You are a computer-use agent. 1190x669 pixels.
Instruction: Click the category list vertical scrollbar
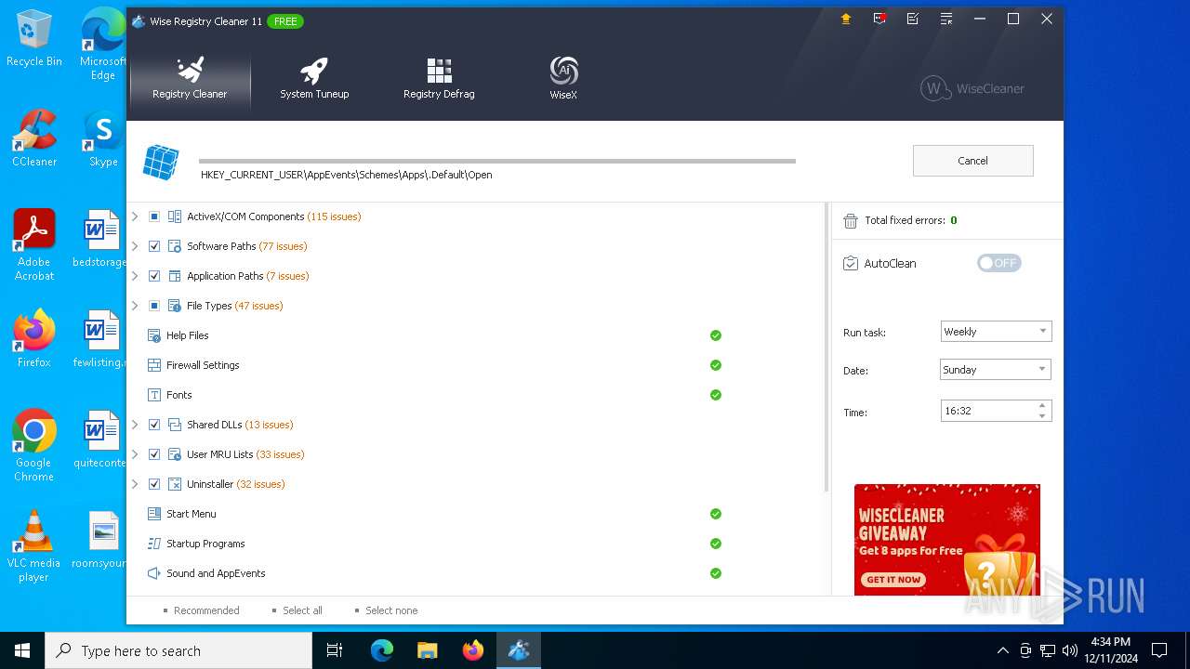click(x=826, y=348)
